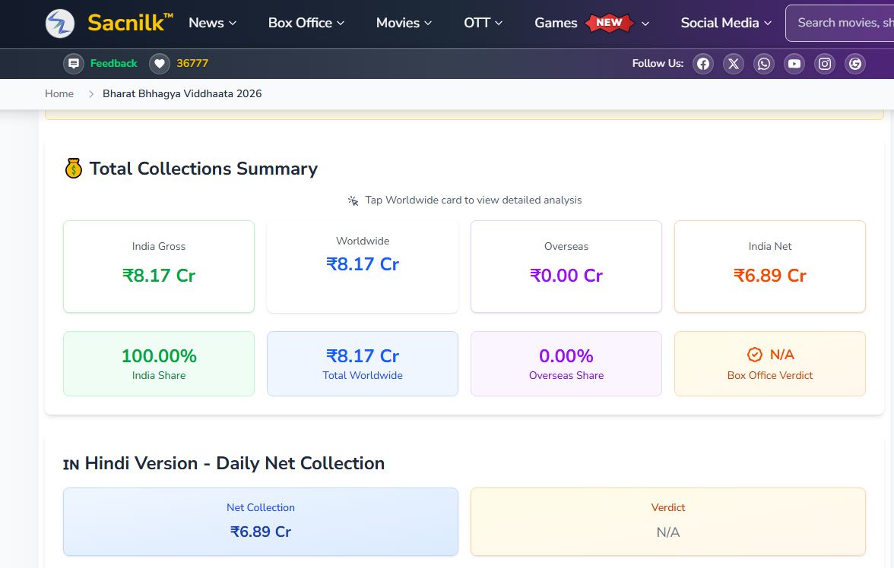Expand the News dropdown menu

click(x=212, y=23)
